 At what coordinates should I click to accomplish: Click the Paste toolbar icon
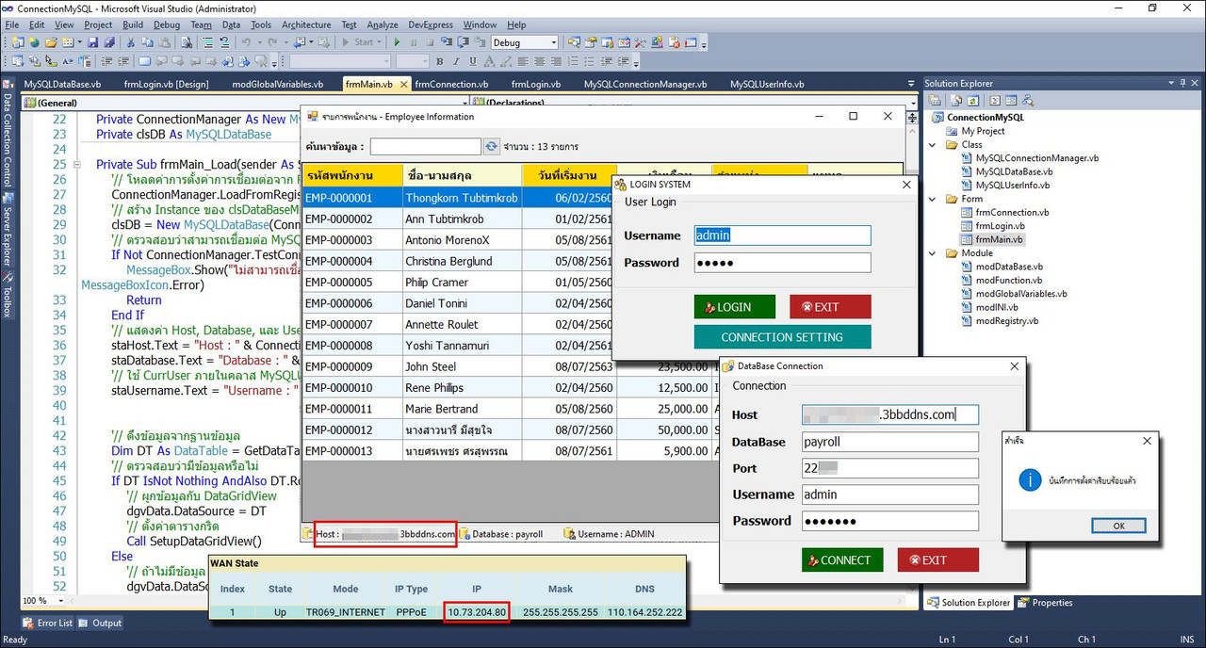tap(165, 42)
